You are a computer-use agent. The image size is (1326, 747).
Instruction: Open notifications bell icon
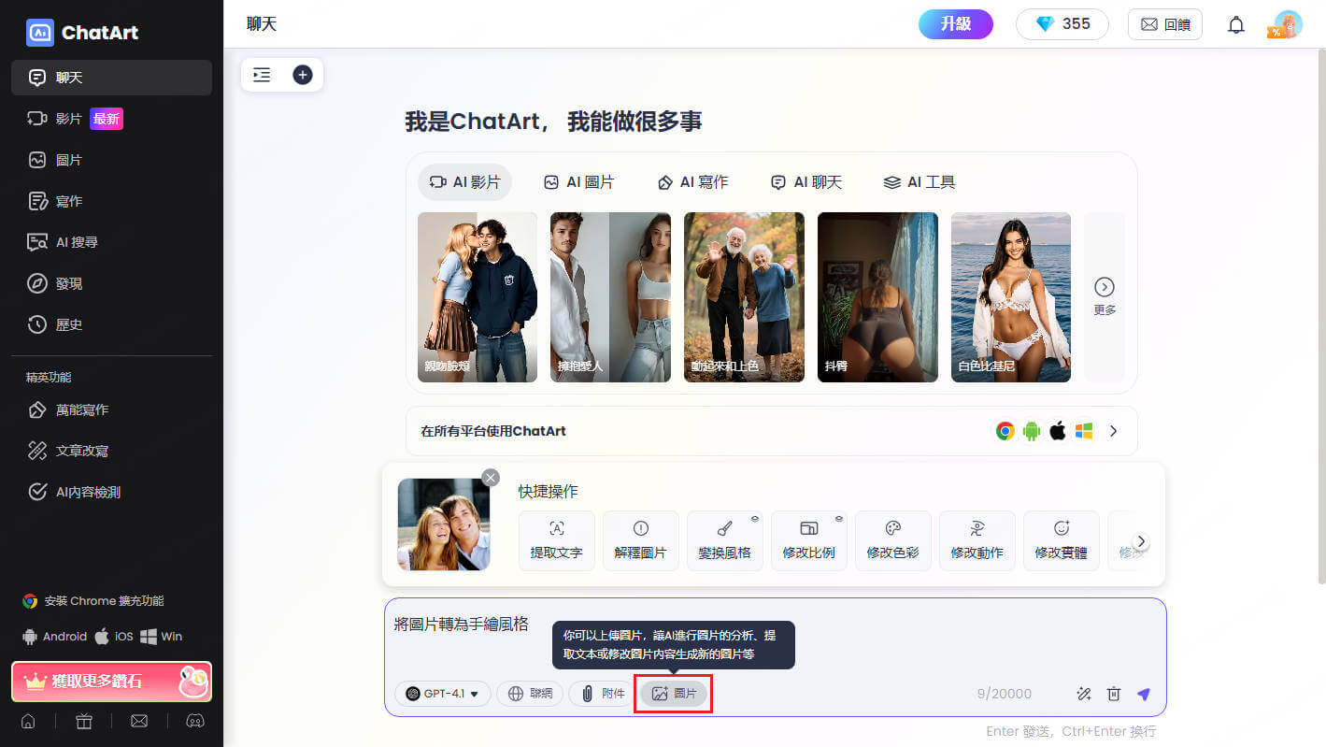point(1236,25)
